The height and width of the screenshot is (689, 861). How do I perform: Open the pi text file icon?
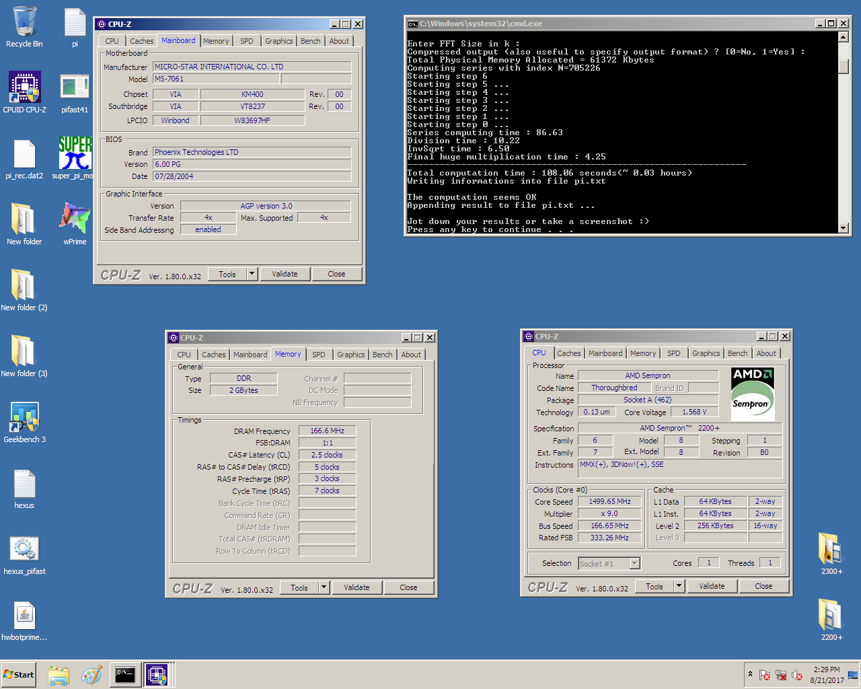click(x=75, y=27)
